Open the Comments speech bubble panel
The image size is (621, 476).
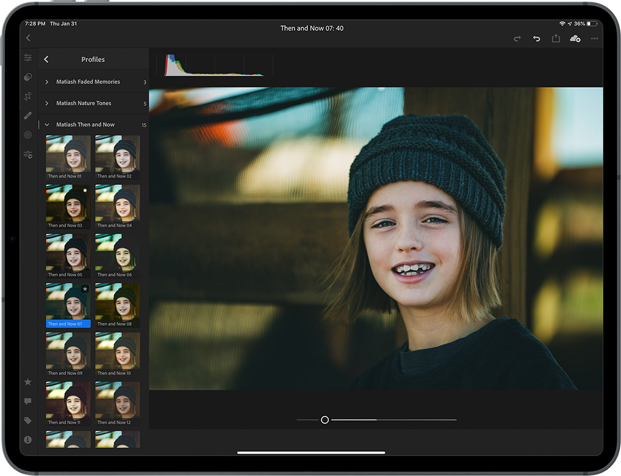click(x=28, y=401)
